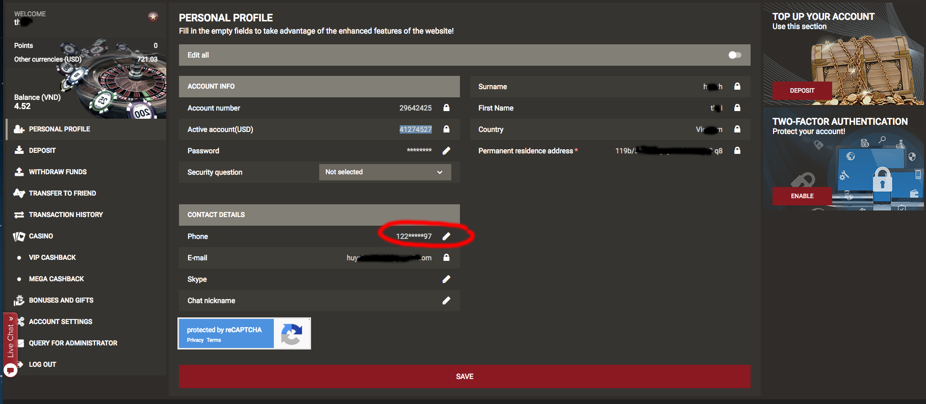Click the Deposit sidebar icon
Screen dimensions: 926x404
tap(19, 150)
